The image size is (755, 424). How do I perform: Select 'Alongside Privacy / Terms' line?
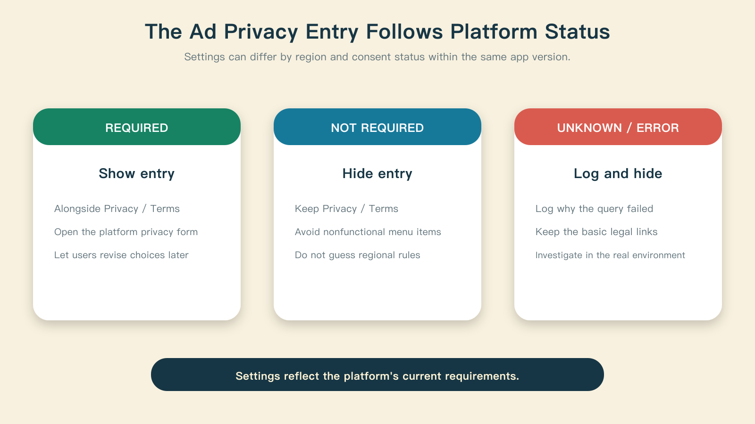[117, 209]
